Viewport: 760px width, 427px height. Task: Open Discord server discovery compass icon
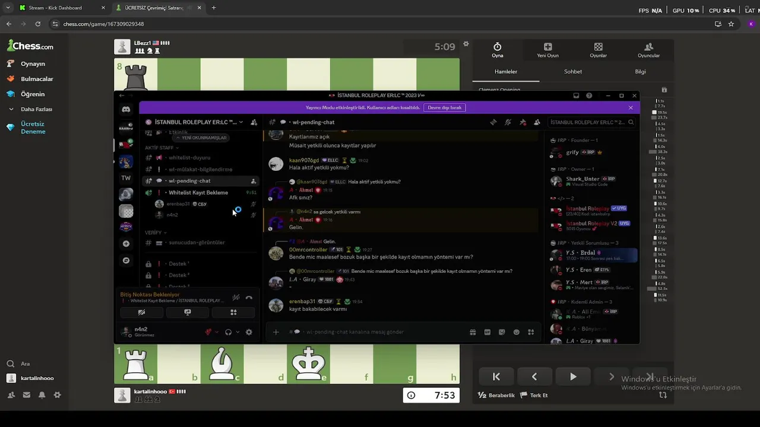click(x=126, y=260)
